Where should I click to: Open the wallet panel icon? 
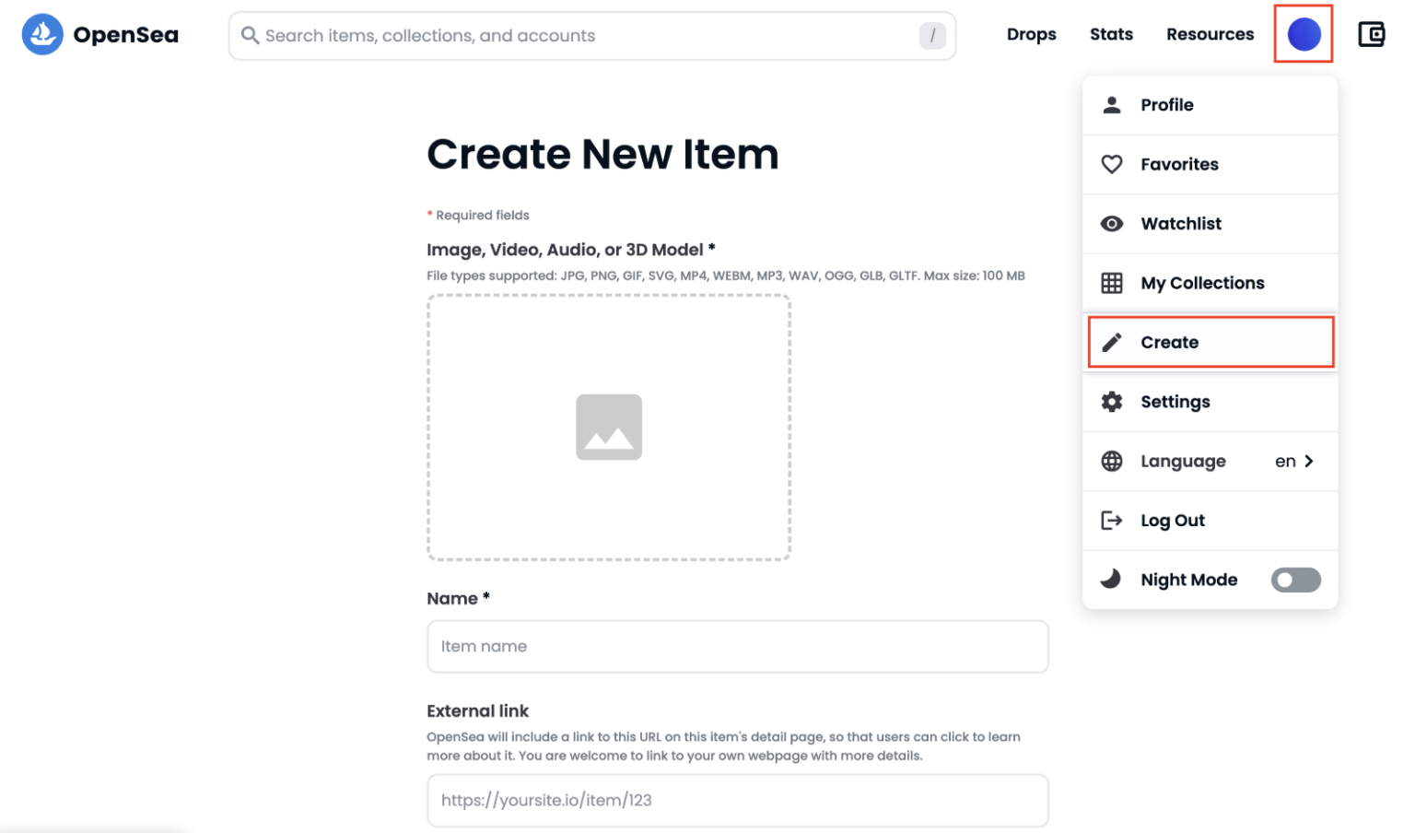point(1372,33)
